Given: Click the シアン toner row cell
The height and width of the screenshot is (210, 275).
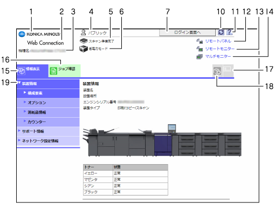Looking at the screenshot, I should [98, 186].
